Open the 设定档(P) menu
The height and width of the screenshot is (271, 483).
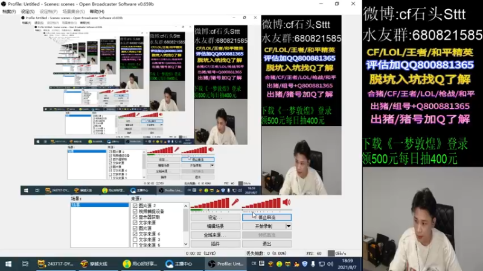[48, 11]
